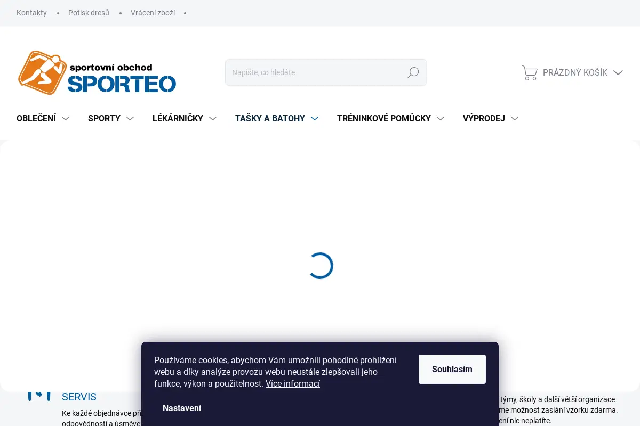The height and width of the screenshot is (426, 640).
Task: Click the magnifier search icon
Action: [413, 72]
